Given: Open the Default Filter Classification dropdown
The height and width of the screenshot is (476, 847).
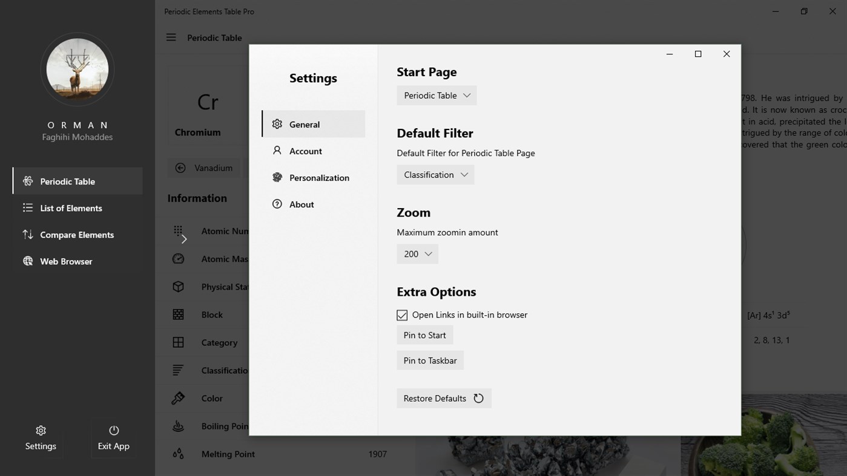Looking at the screenshot, I should click(436, 175).
